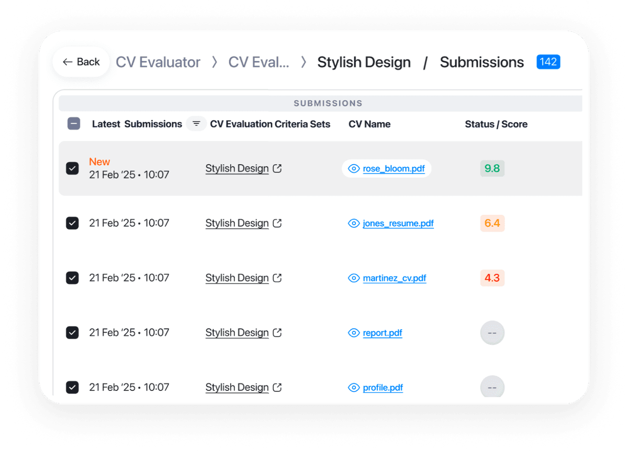Open the jones_resume.pdf file link
The height and width of the screenshot is (451, 628).
(398, 223)
